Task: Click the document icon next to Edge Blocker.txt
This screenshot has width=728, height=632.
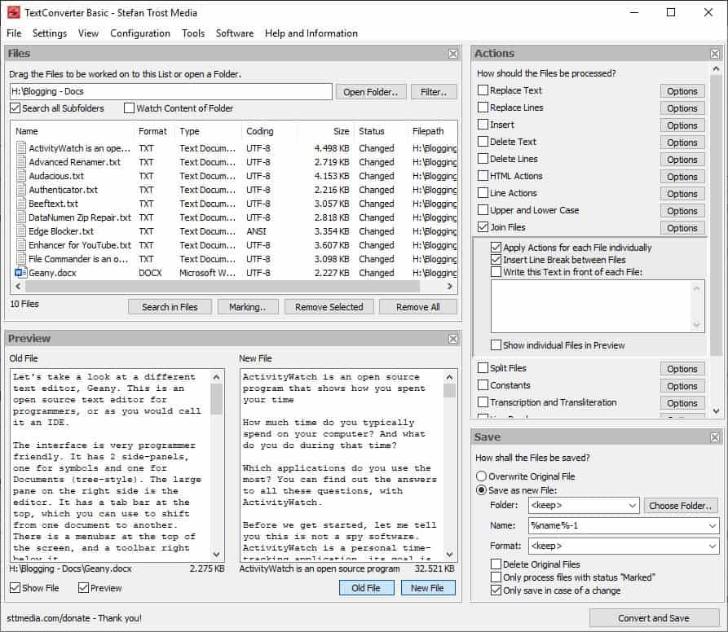Action: pyautogui.click(x=20, y=231)
